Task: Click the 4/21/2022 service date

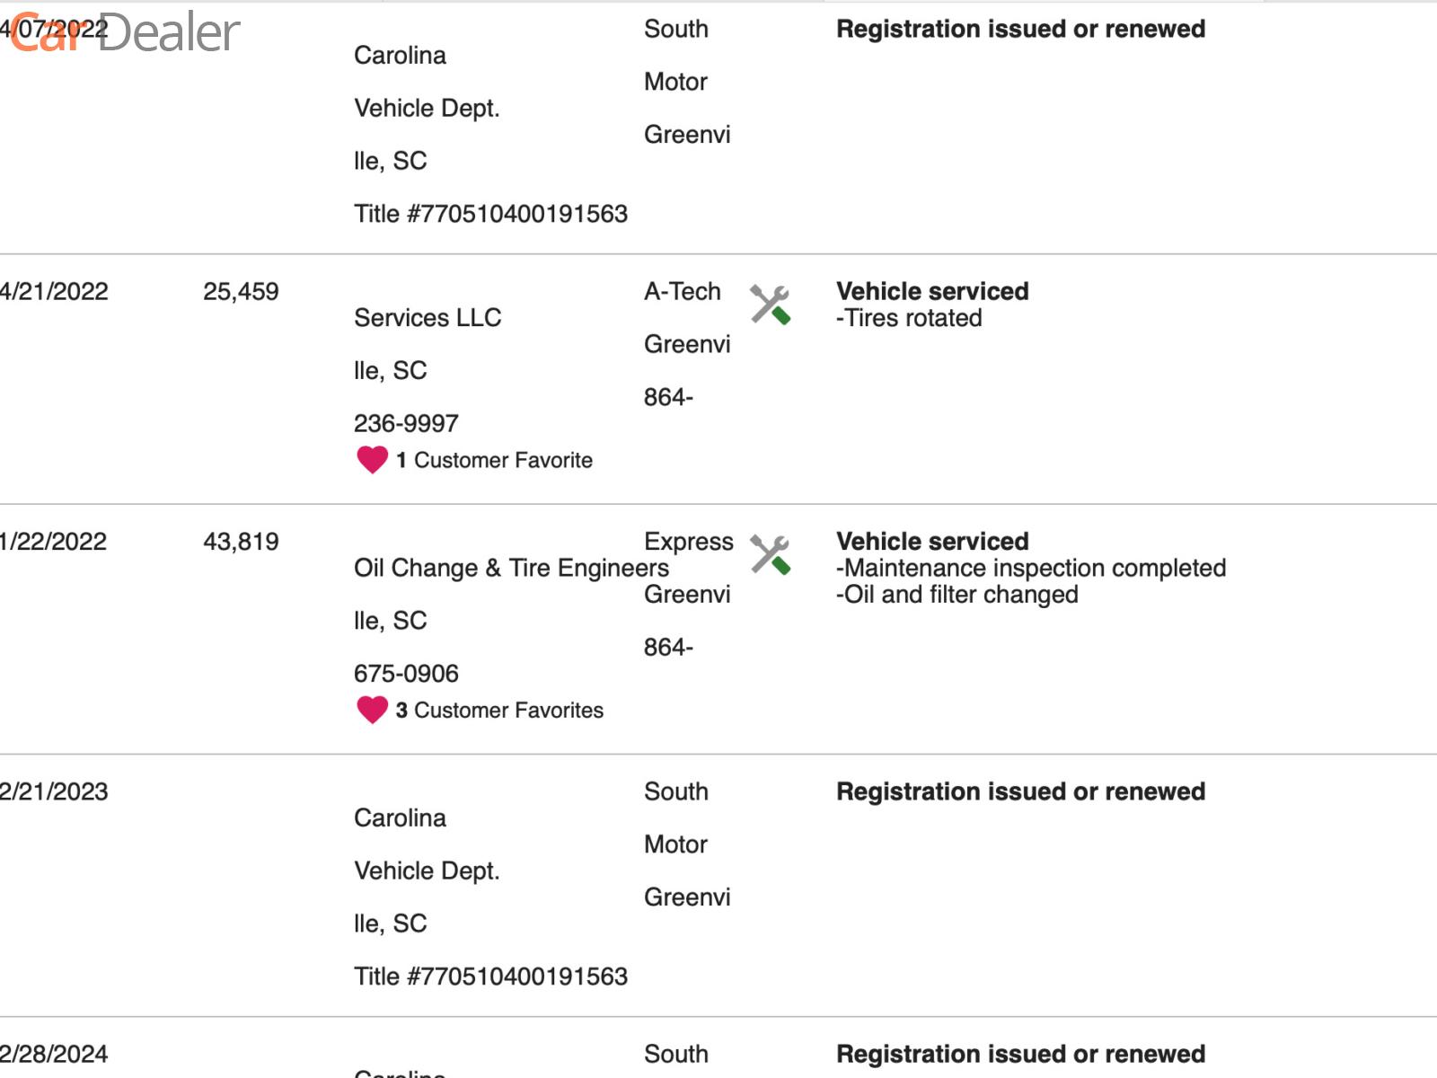Action: point(54,291)
